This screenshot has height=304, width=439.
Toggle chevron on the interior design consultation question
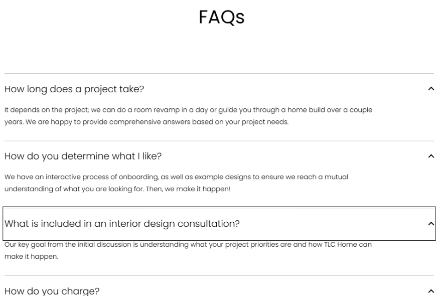point(430,223)
